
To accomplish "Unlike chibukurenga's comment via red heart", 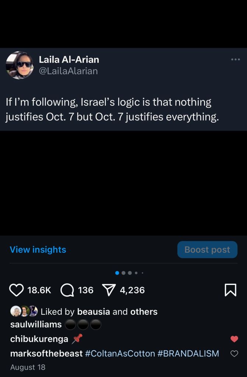I will pyautogui.click(x=234, y=339).
